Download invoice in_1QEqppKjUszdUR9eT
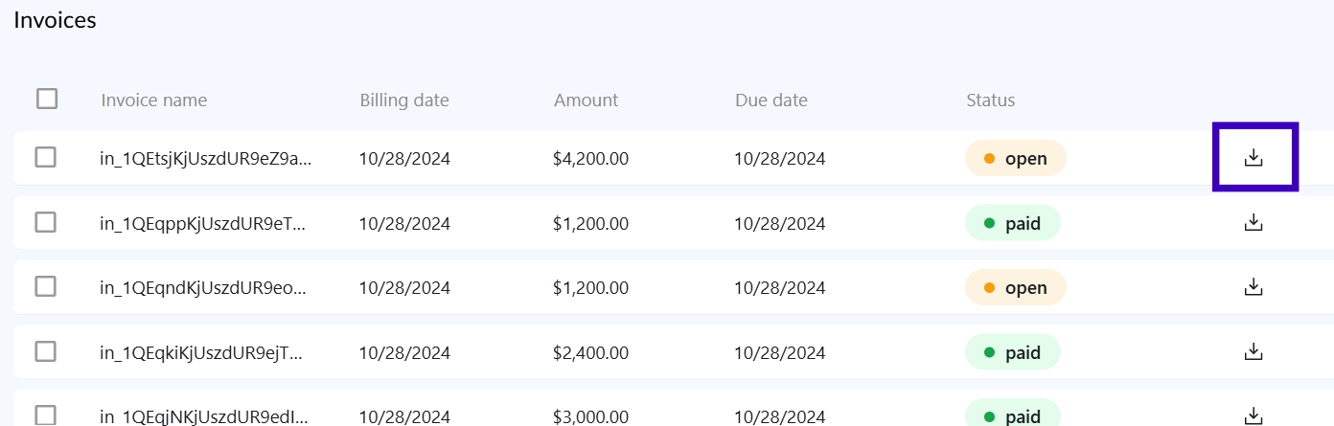Image resolution: width=1334 pixels, height=426 pixels. coord(1253,223)
